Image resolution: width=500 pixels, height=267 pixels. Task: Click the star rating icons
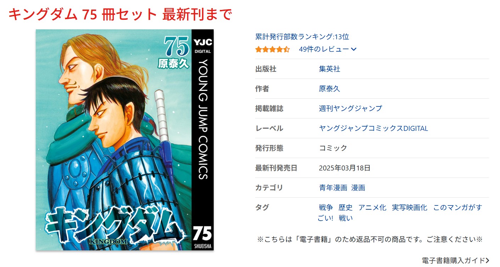tap(273, 50)
